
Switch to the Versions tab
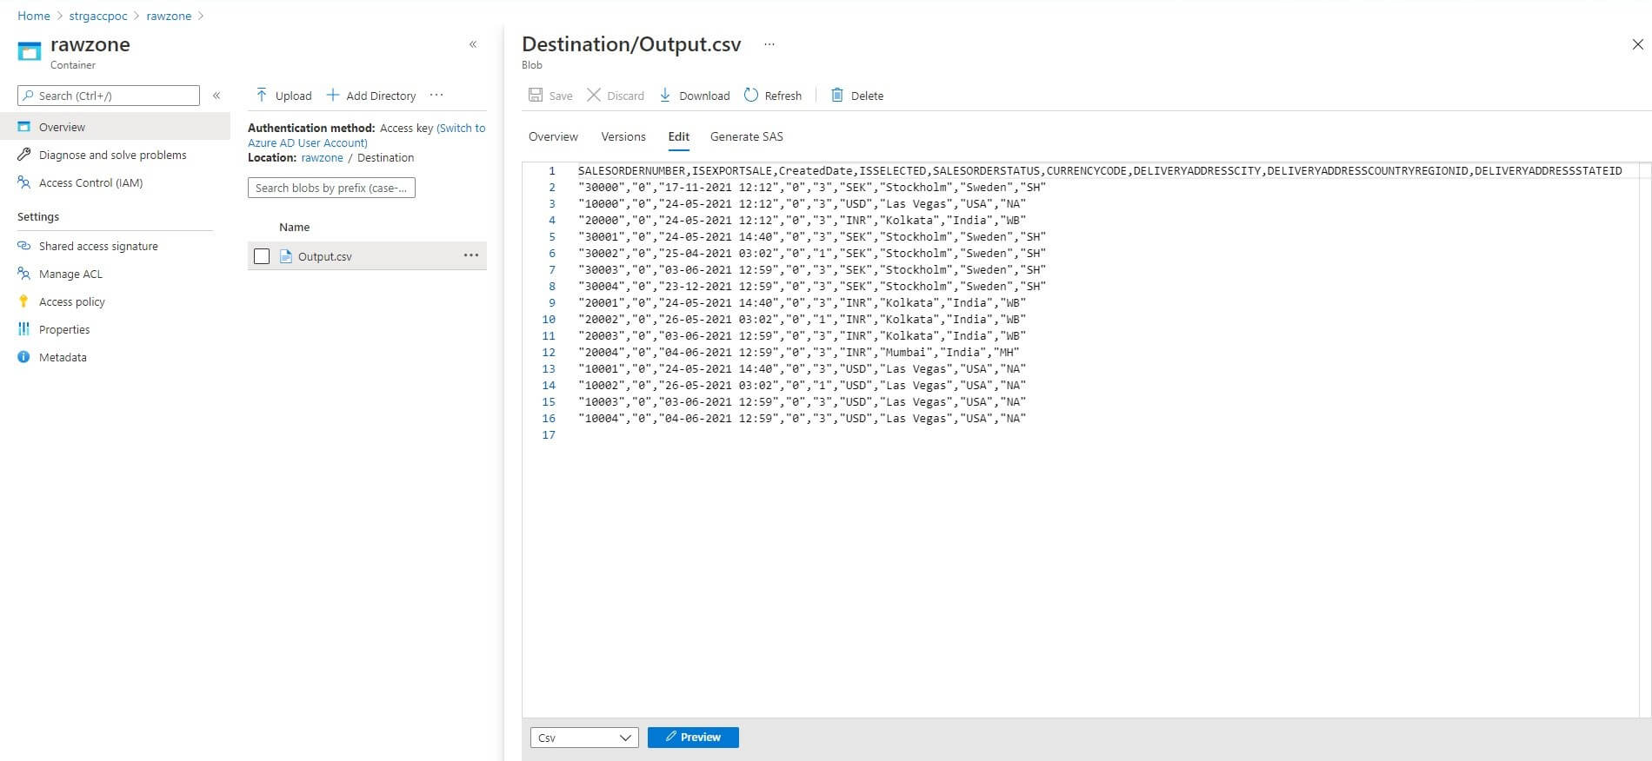(x=623, y=136)
